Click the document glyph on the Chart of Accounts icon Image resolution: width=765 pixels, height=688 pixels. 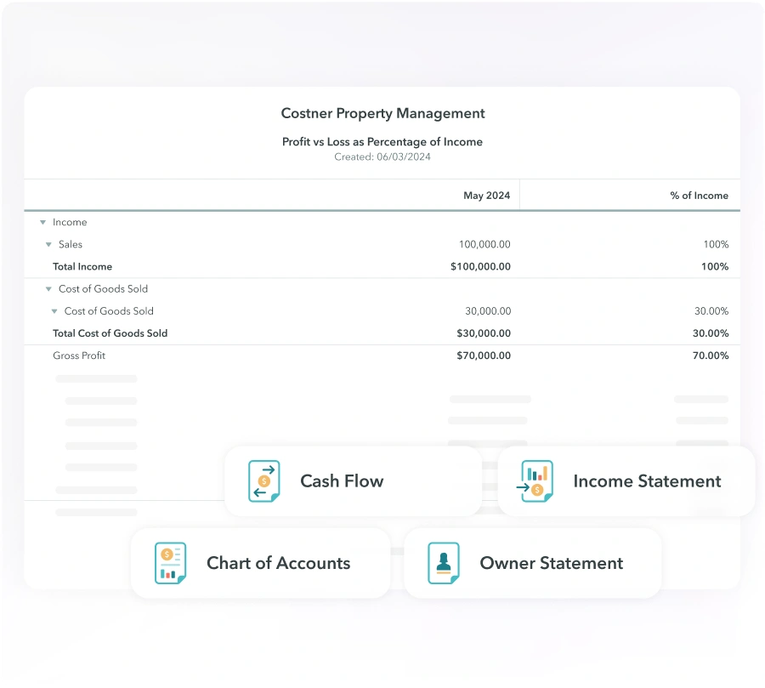pyautogui.click(x=169, y=562)
